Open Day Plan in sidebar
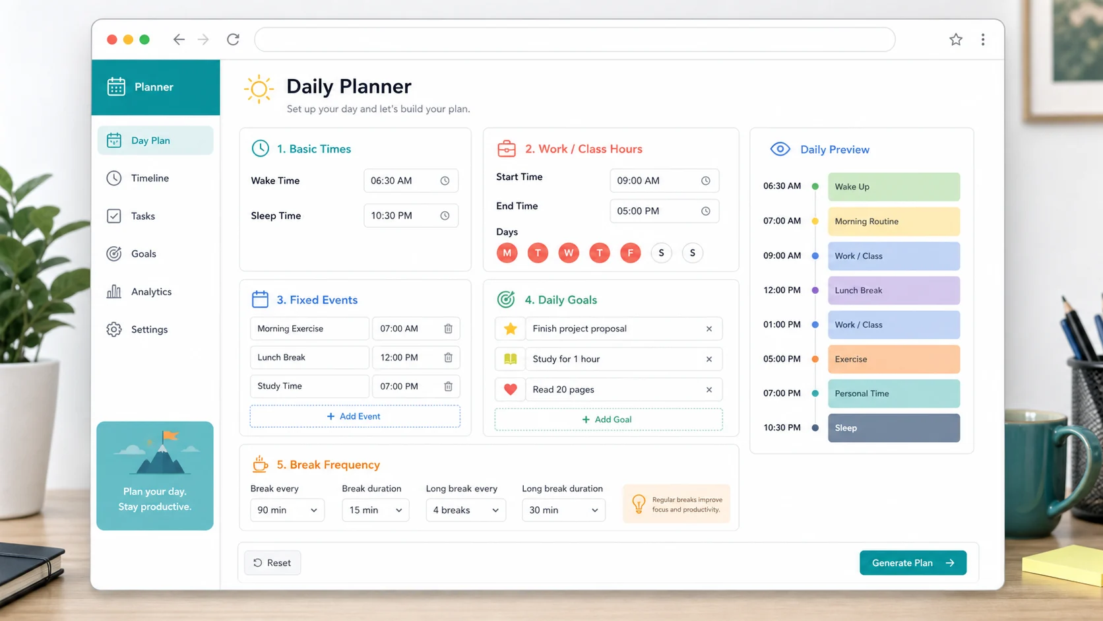Image resolution: width=1103 pixels, height=621 pixels. [x=155, y=141]
